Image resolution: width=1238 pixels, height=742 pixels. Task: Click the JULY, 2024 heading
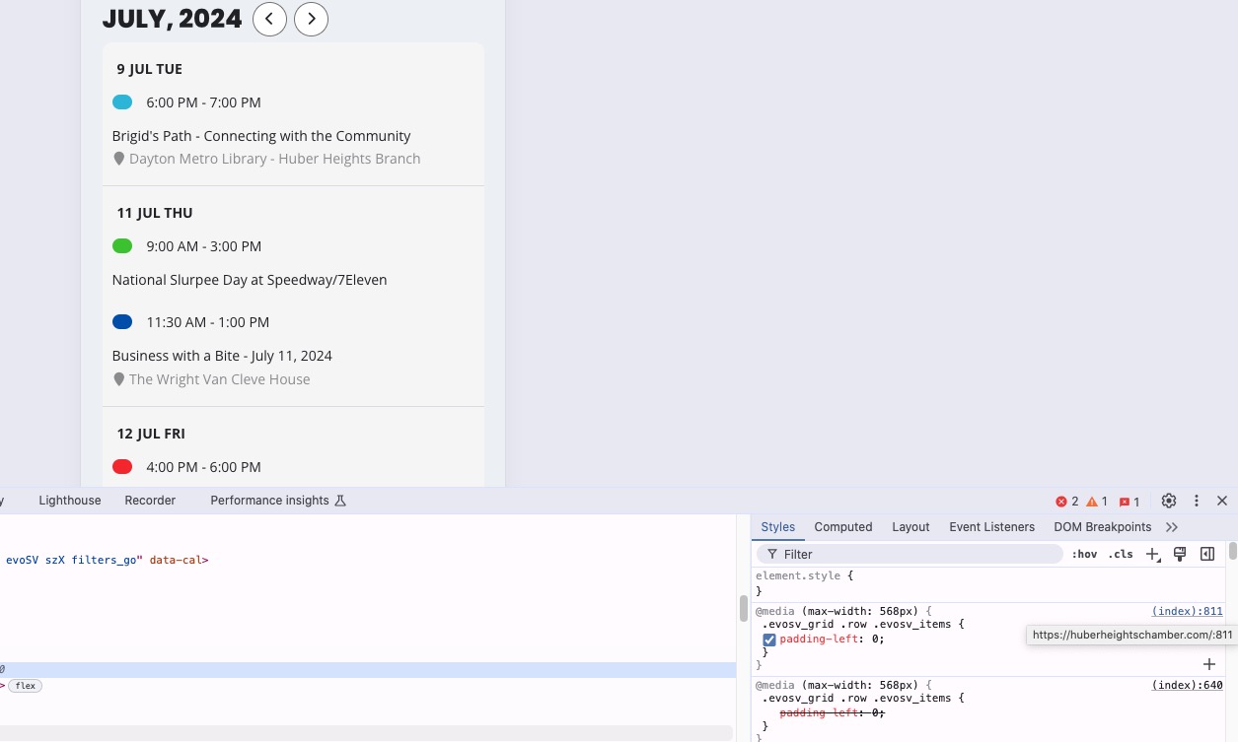click(x=173, y=19)
